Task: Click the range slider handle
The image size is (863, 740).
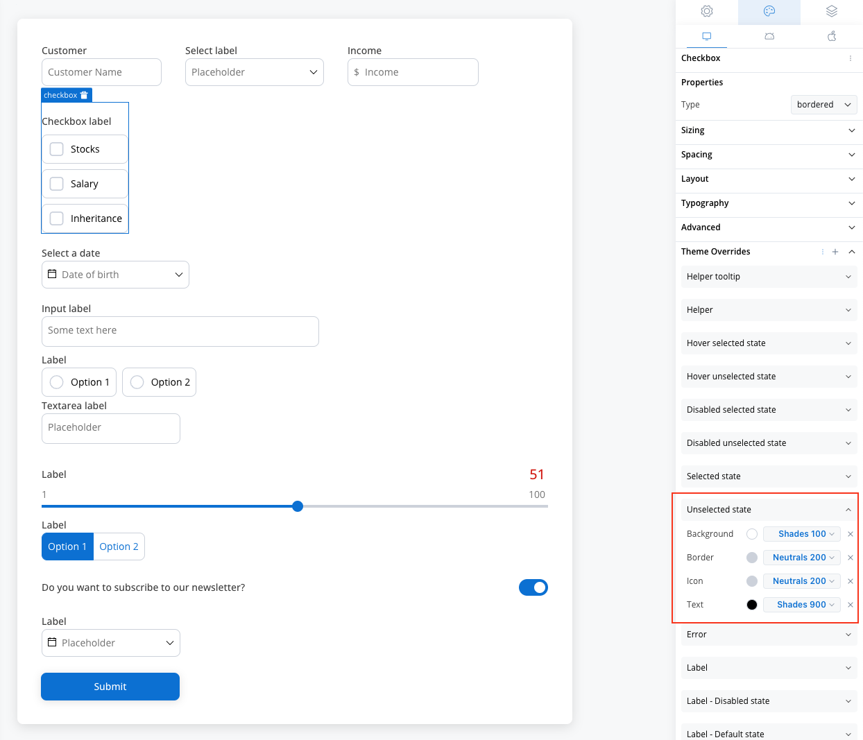Action: (x=298, y=506)
